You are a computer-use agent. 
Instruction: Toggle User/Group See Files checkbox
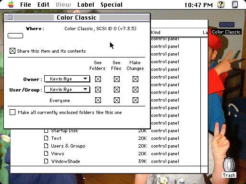pyautogui.click(x=117, y=90)
